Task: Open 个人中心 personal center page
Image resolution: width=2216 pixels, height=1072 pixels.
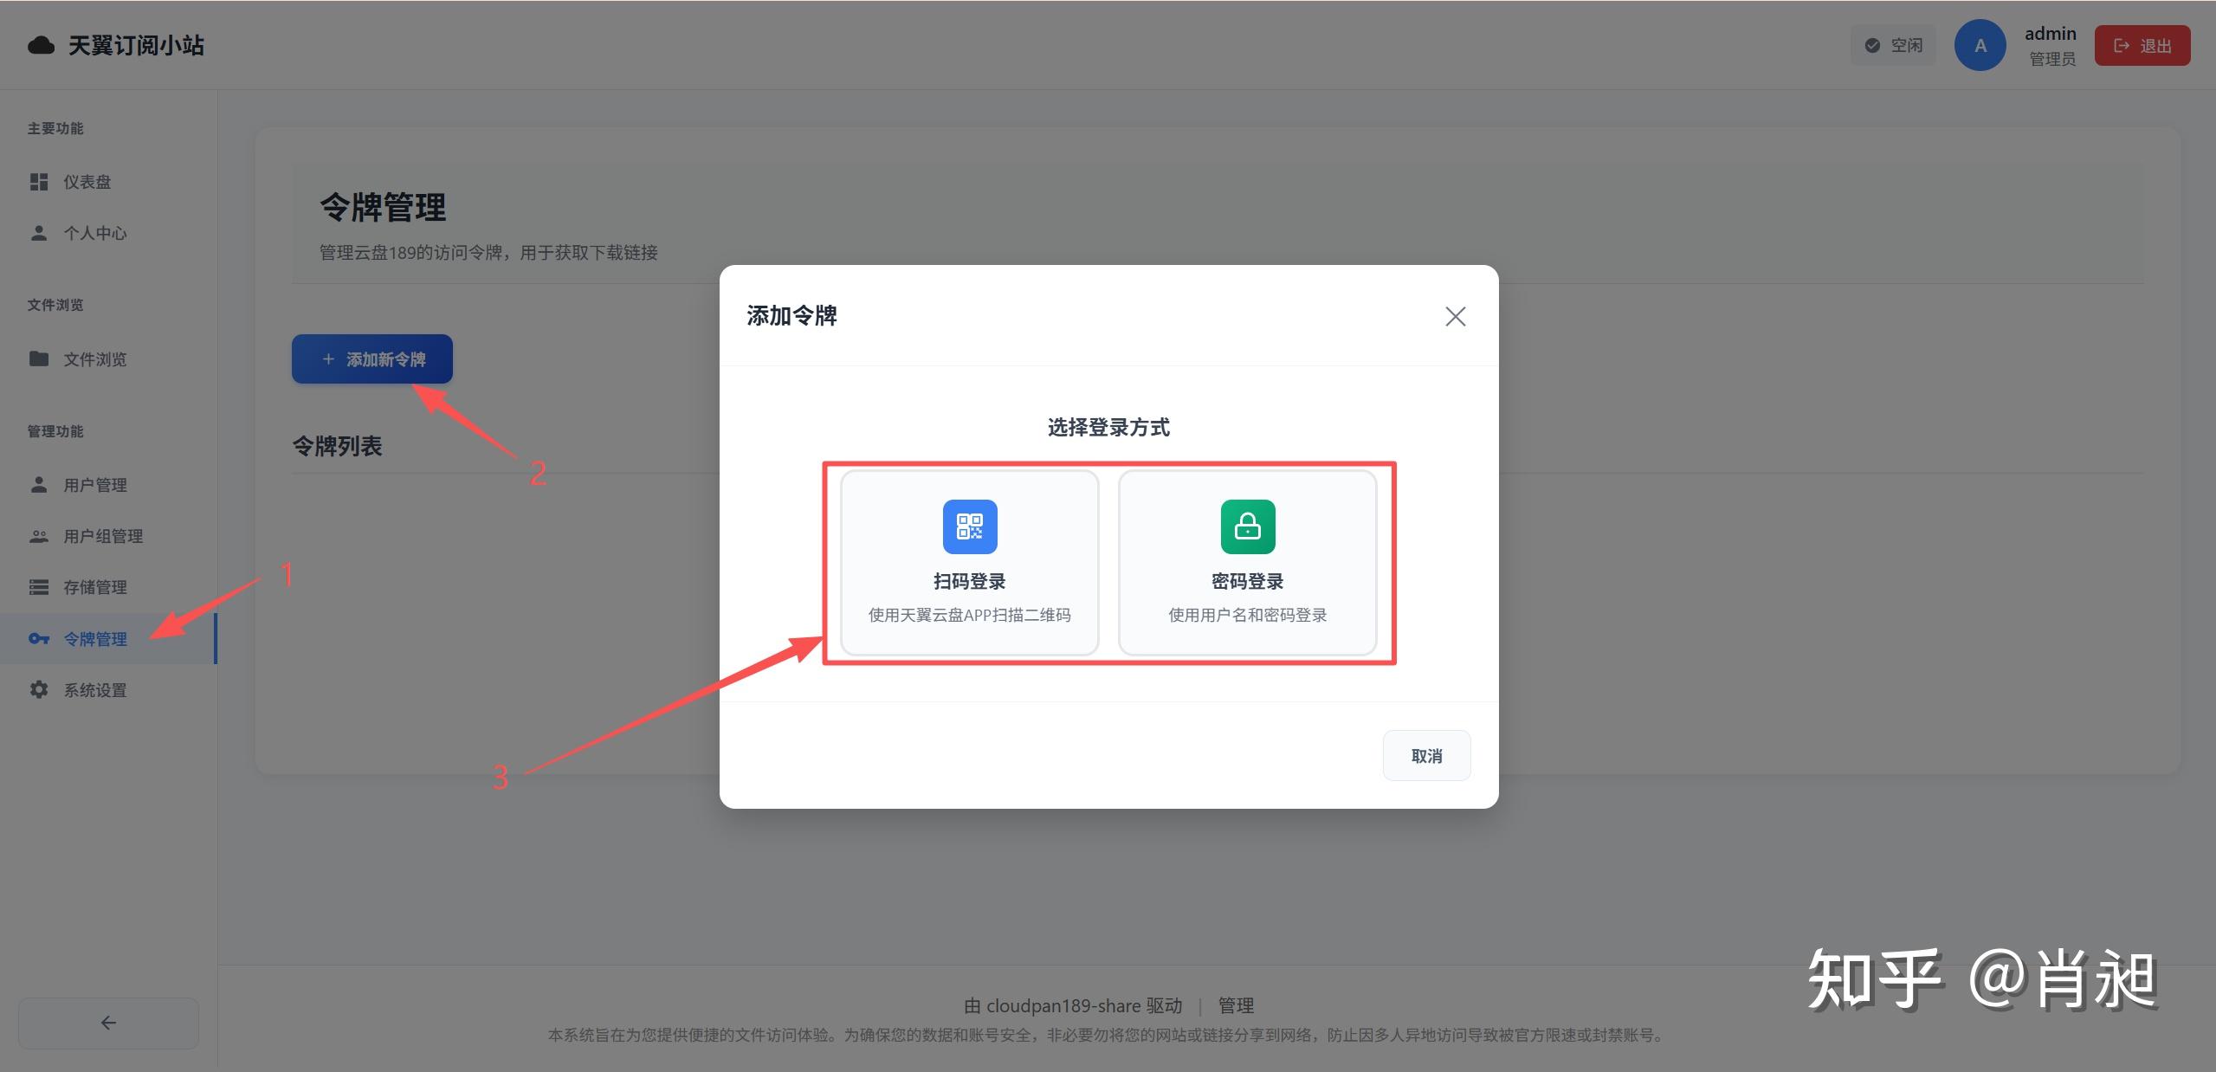Action: pyautogui.click(x=94, y=232)
